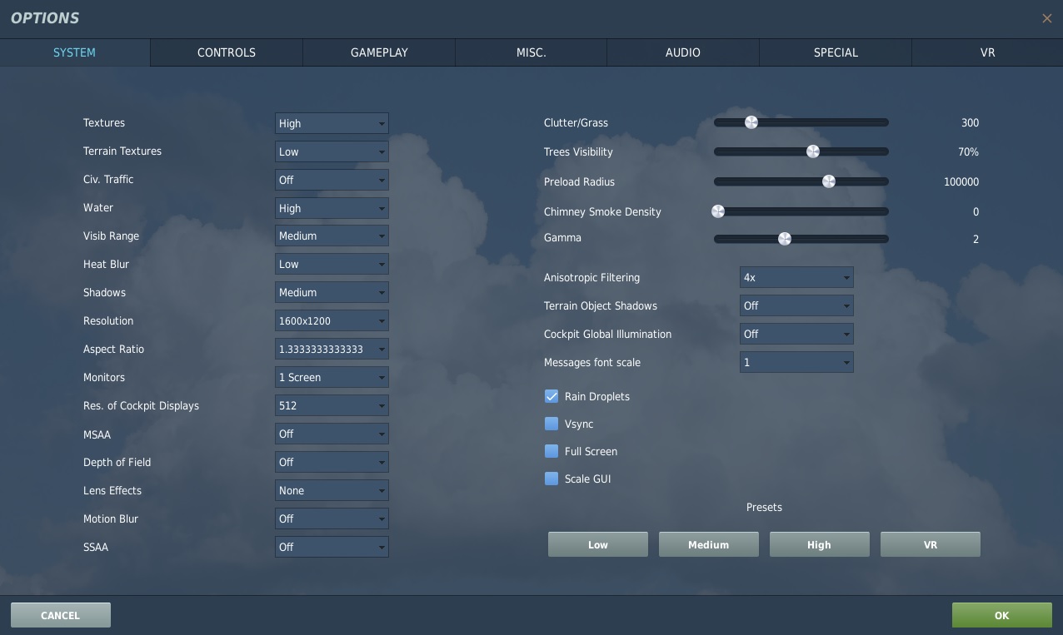This screenshot has width=1063, height=635.
Task: Expand the Terrain Object Shadows dropdown
Action: pos(796,305)
